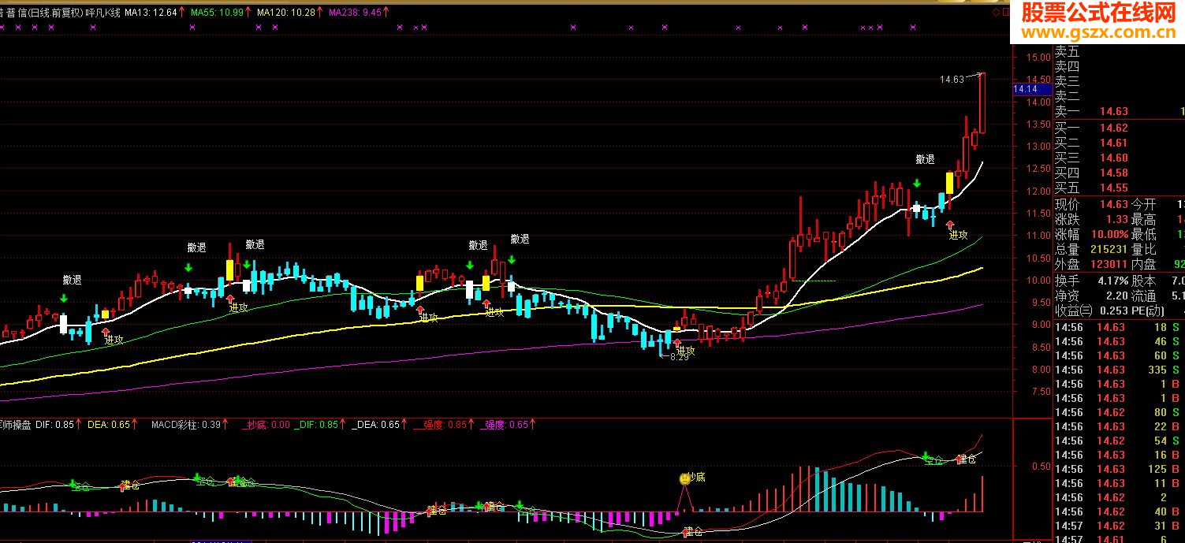This screenshot has height=543, width=1185.
Task: Click the green arrow under the 撤退 nearest the 14.63 high
Action: pyautogui.click(x=916, y=184)
